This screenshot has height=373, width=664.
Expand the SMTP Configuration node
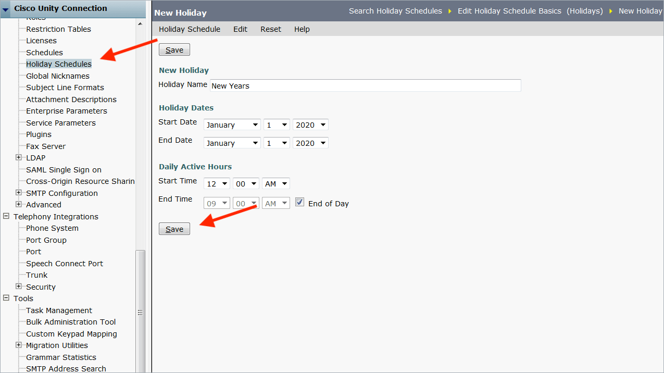(19, 193)
